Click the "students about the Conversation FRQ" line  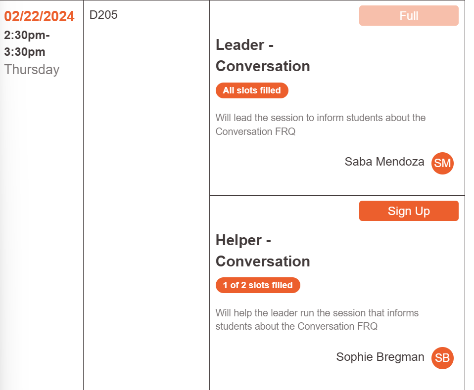(296, 326)
